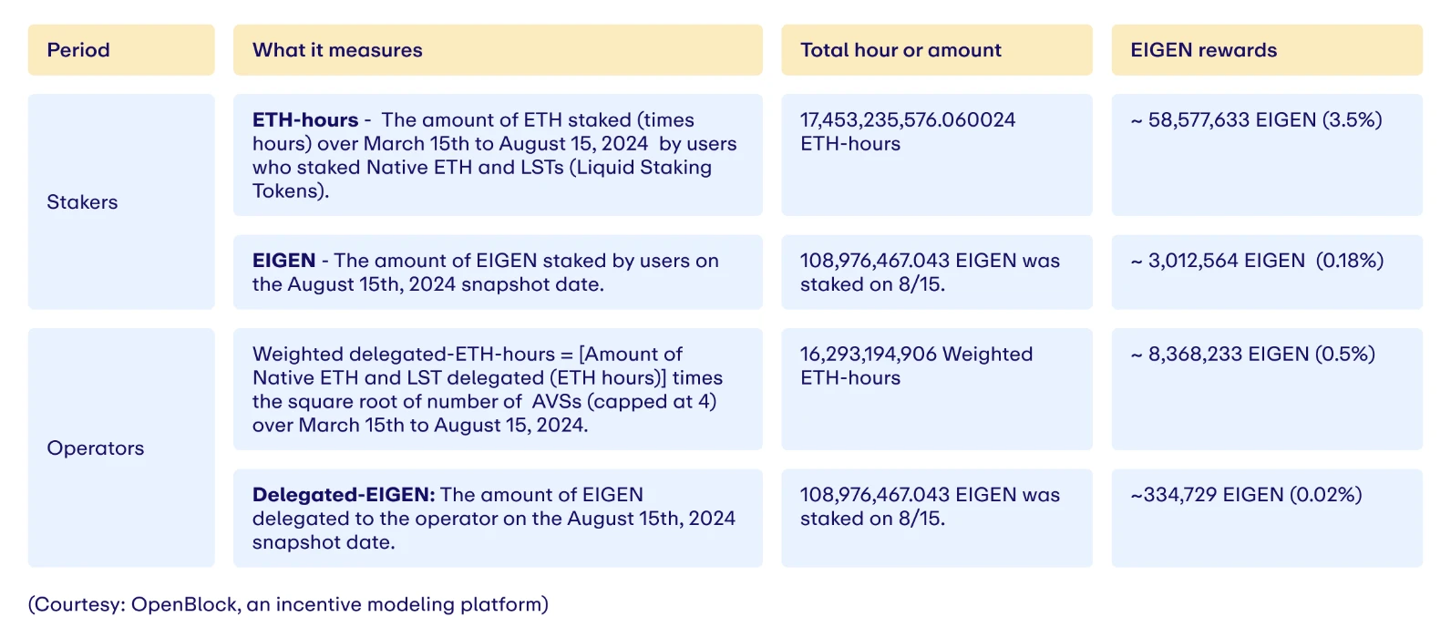Screen dimensions: 1451x638
Task: Select the 17,453,235,576.060024 ETH-hours value
Action: (x=908, y=131)
